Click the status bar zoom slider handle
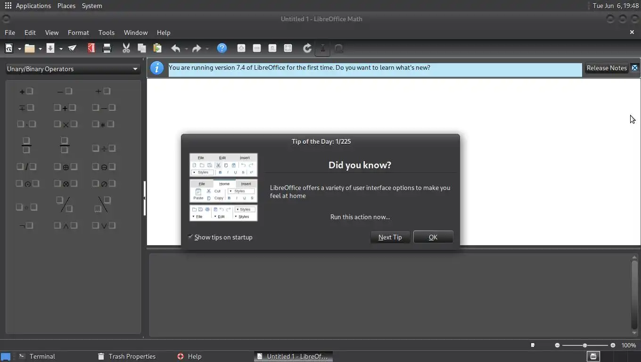Viewport: 641px width, 362px height. point(585,346)
